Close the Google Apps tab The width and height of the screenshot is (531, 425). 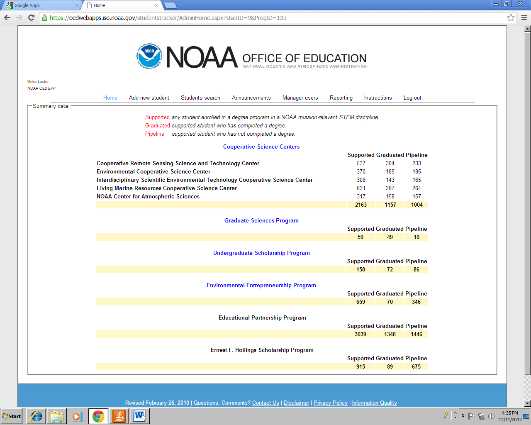coord(77,5)
